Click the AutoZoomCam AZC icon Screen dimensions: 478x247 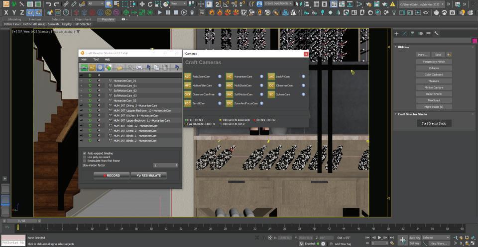188,77
